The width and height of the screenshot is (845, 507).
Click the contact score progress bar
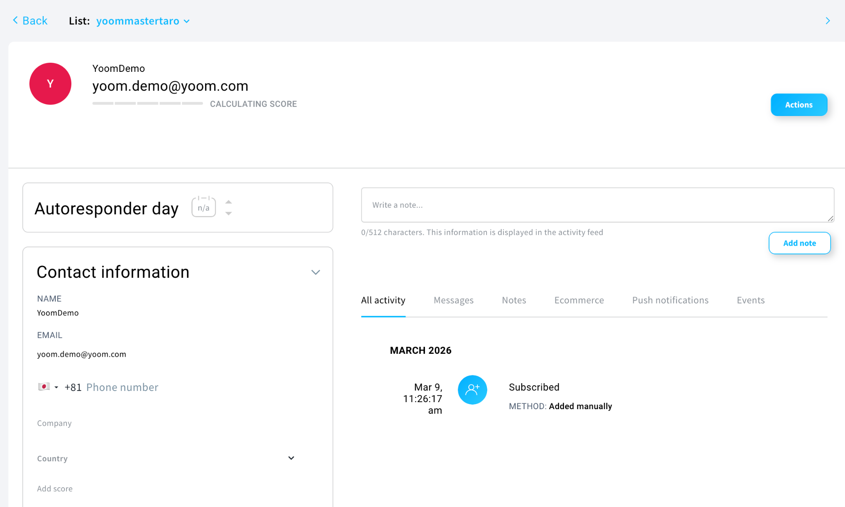147,103
